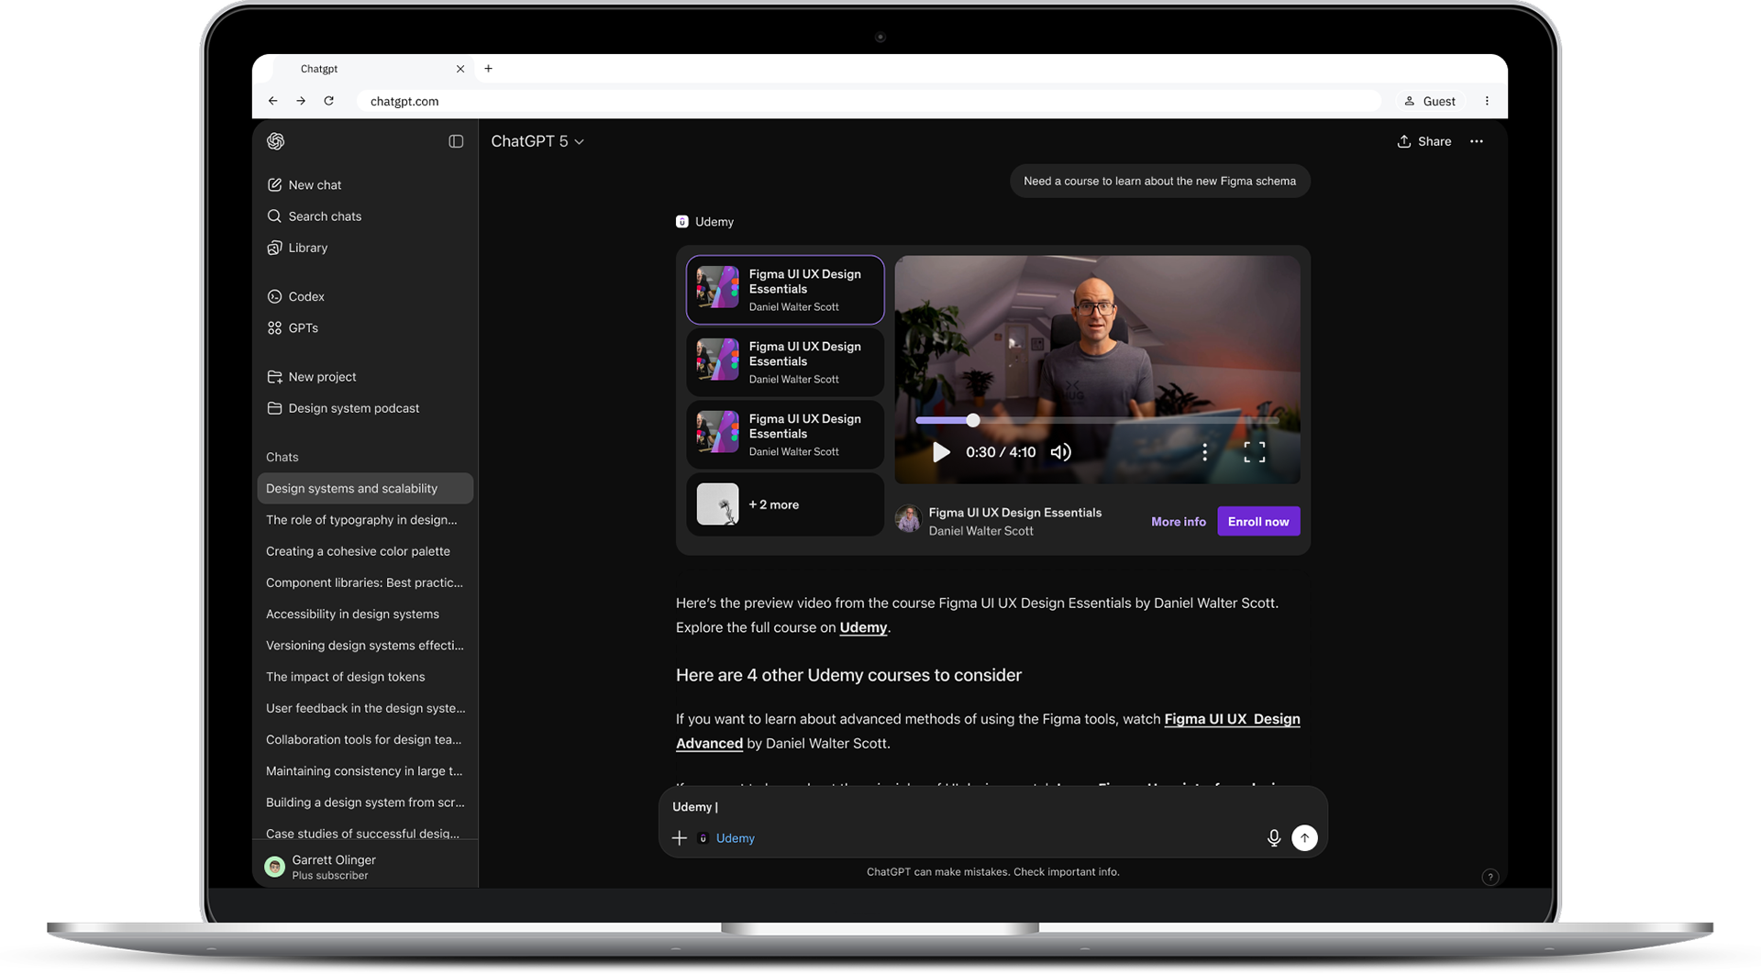
Task: Open the browser three-dot menu
Action: (x=1487, y=101)
